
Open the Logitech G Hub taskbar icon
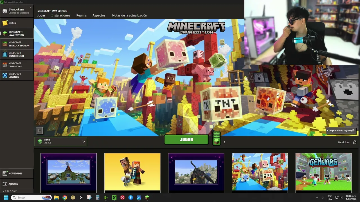pos(81,198)
